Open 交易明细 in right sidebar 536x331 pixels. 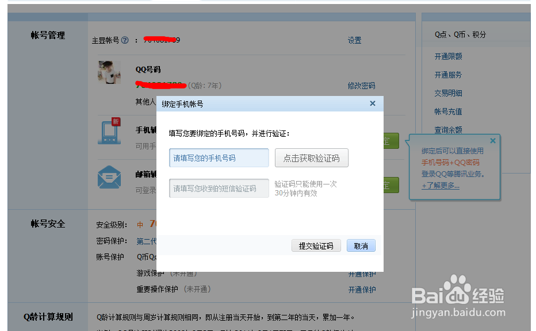tap(448, 93)
